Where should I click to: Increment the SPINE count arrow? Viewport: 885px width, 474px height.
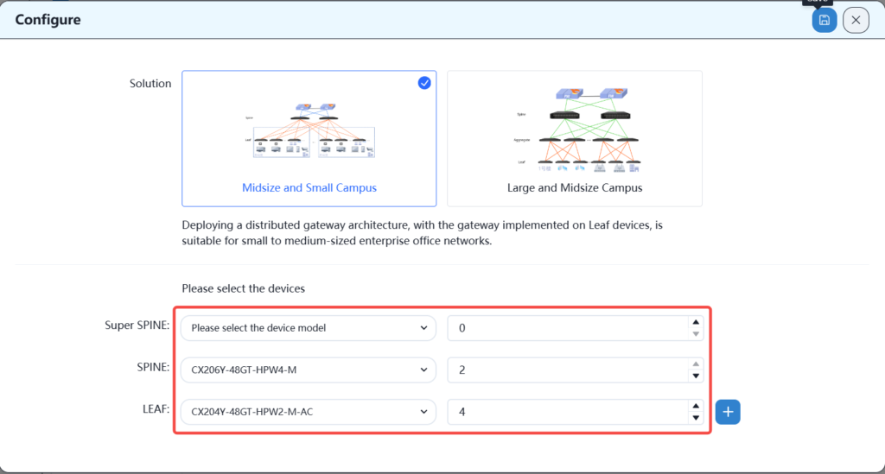point(696,364)
